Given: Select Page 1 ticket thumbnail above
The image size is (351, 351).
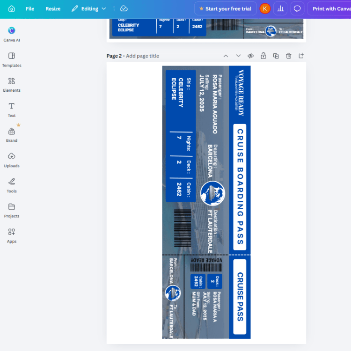Looking at the screenshot, I should click(x=206, y=29).
